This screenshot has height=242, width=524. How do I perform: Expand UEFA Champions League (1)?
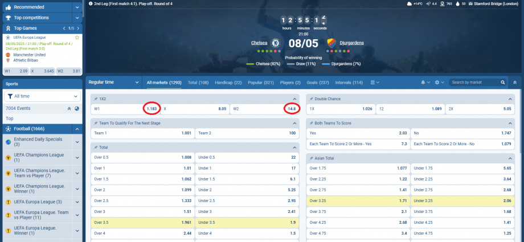point(77,157)
